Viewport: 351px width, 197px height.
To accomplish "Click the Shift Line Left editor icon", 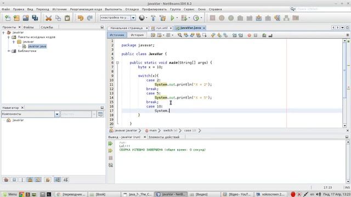I will pyautogui.click(x=234, y=35).
